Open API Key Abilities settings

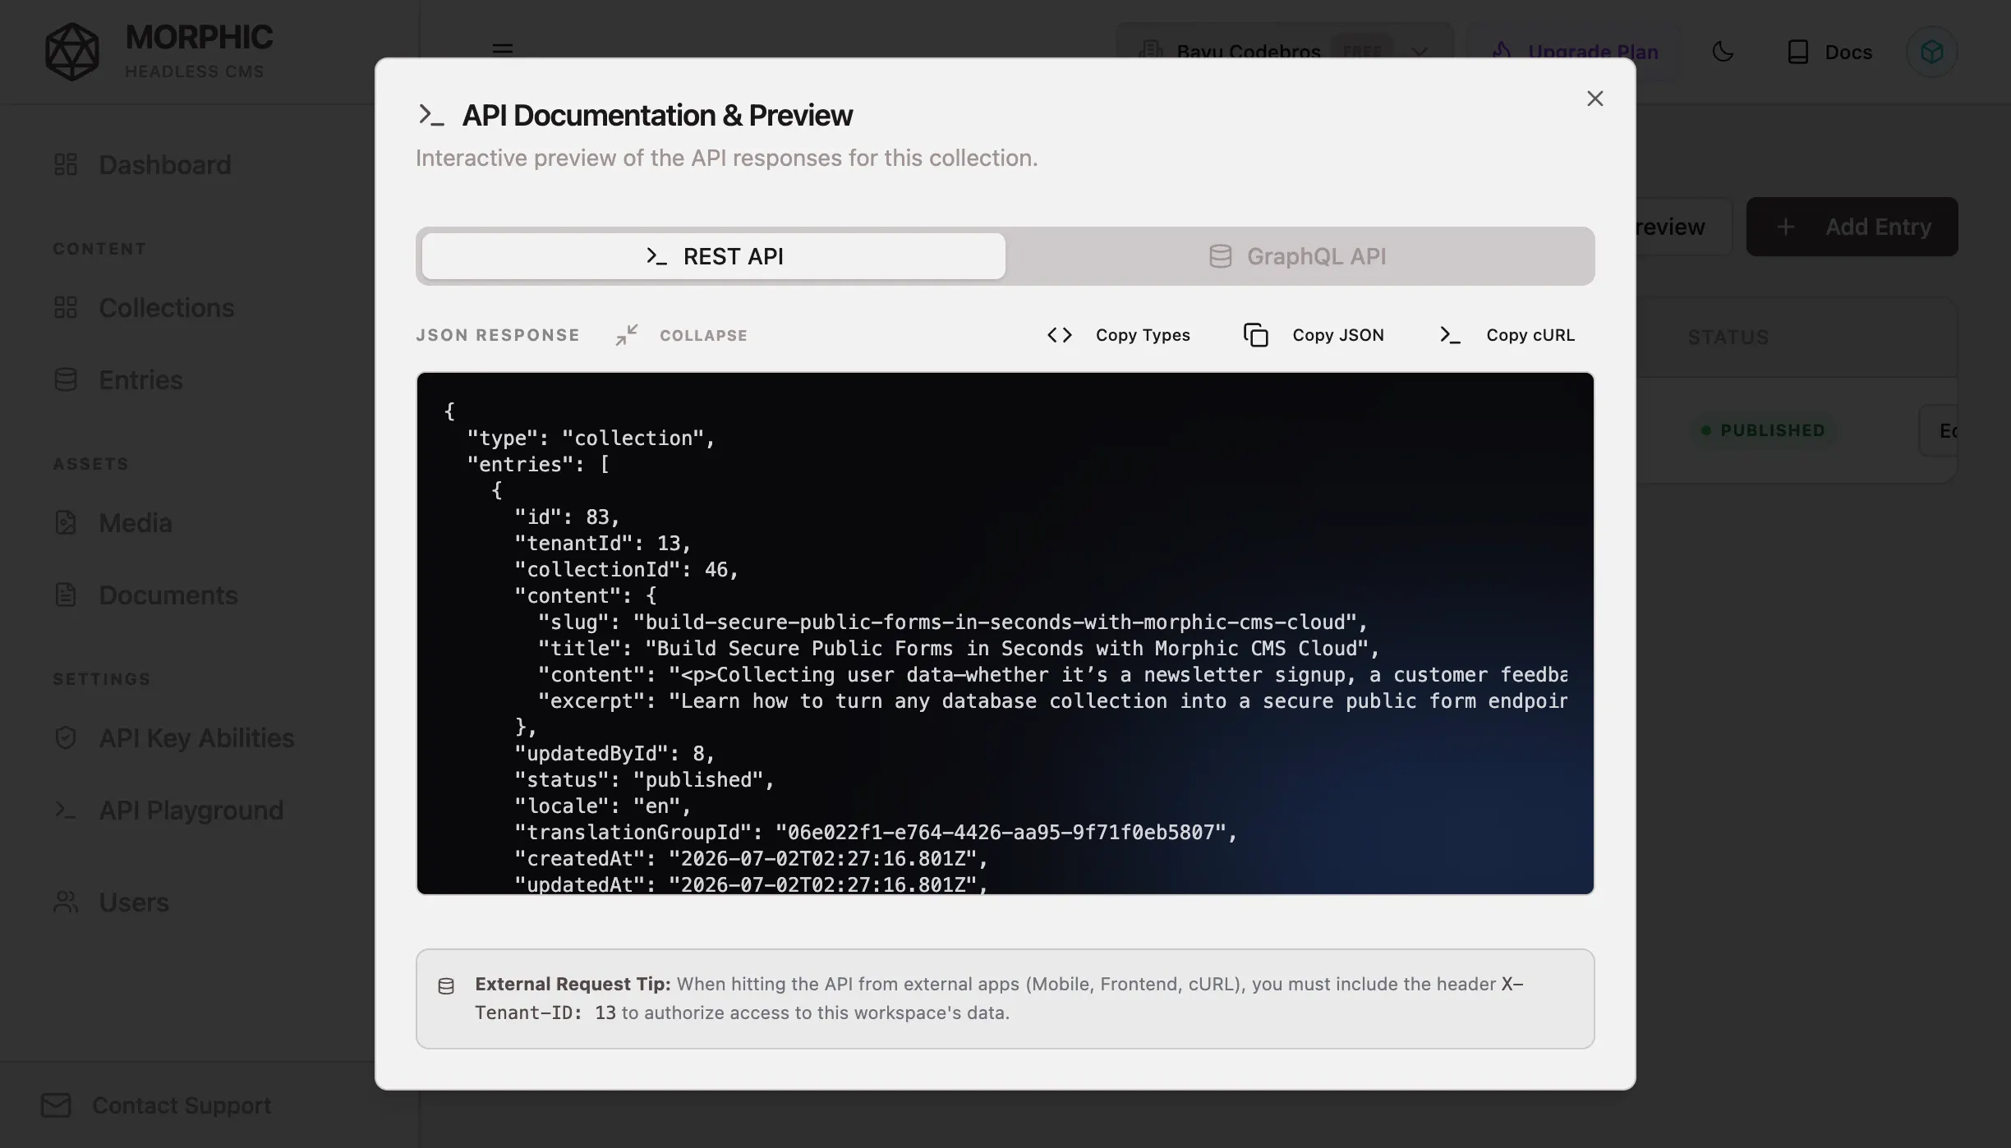click(x=196, y=737)
